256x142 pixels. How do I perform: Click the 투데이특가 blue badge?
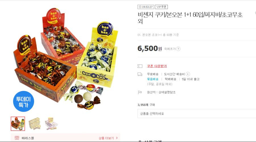[24, 101]
